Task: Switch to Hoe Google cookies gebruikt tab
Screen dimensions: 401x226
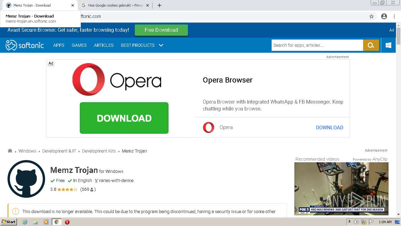Action: tap(115, 5)
